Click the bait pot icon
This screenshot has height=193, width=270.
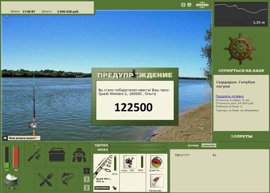pyautogui.click(x=12, y=182)
